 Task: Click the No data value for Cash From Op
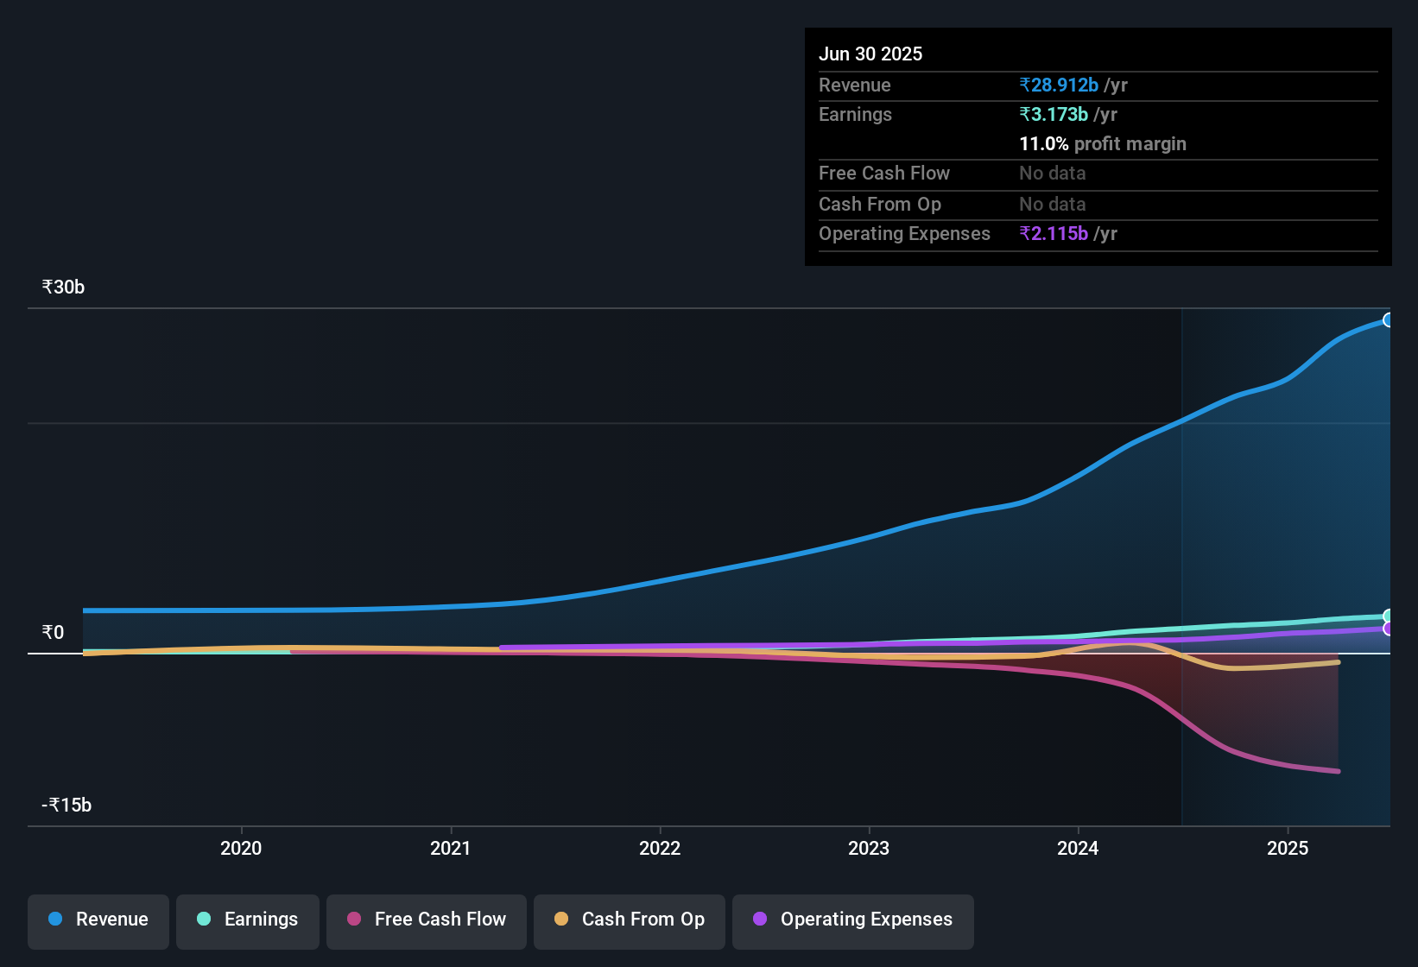(1053, 204)
